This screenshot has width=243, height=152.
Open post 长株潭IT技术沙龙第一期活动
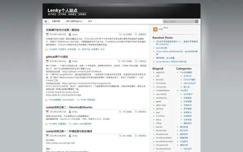(63, 30)
